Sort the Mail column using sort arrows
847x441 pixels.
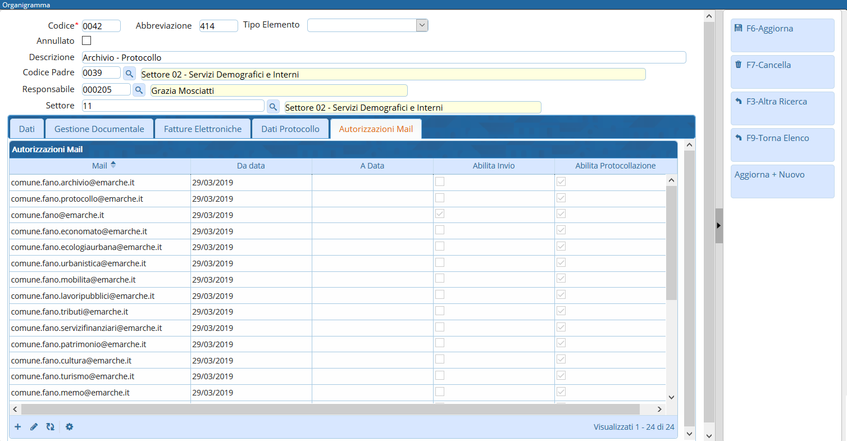tap(113, 165)
